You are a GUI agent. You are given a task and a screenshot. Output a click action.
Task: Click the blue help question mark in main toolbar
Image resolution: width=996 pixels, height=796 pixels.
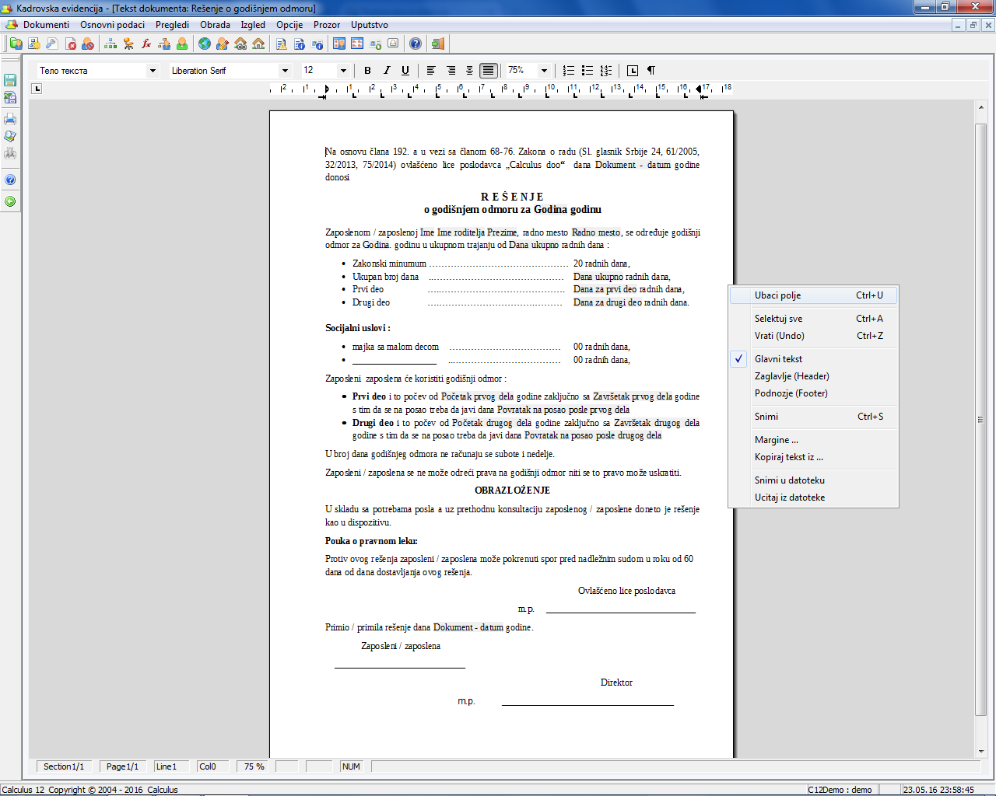416,44
